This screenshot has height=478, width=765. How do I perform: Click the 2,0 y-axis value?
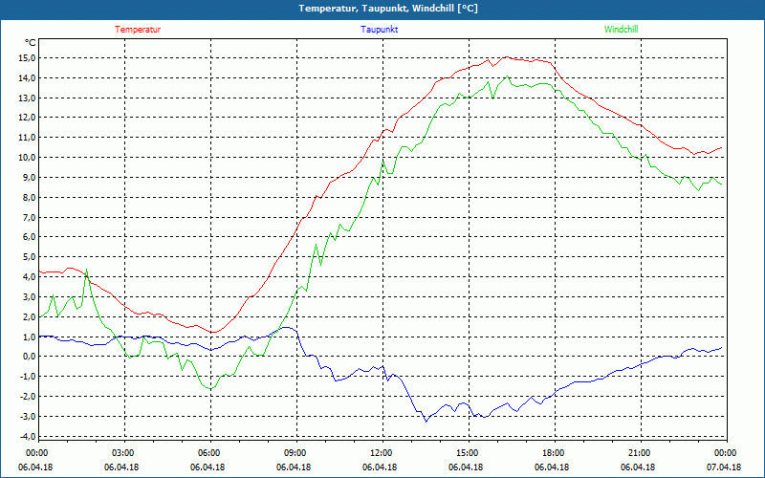[x=30, y=317]
